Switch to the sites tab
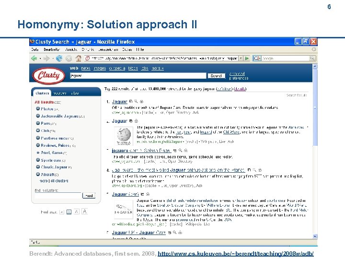The image size is (345, 259). click(75, 93)
